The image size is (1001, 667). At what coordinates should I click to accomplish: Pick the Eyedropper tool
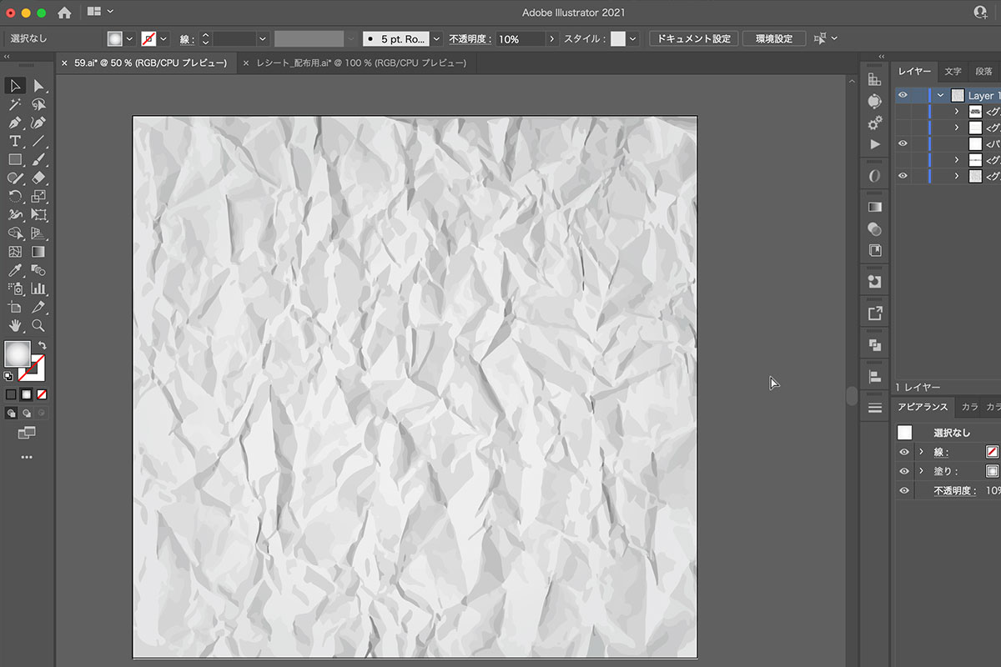click(15, 270)
